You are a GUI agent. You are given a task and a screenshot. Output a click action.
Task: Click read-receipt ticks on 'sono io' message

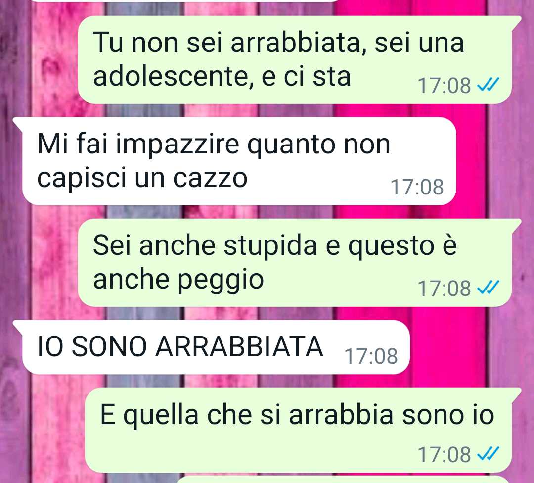click(x=488, y=454)
